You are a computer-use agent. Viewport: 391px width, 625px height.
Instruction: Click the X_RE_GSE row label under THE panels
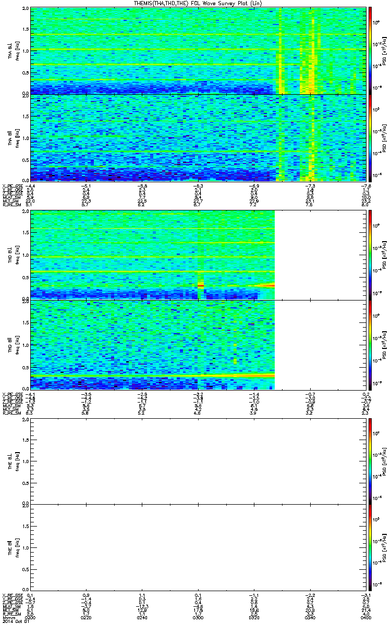(x=13, y=595)
